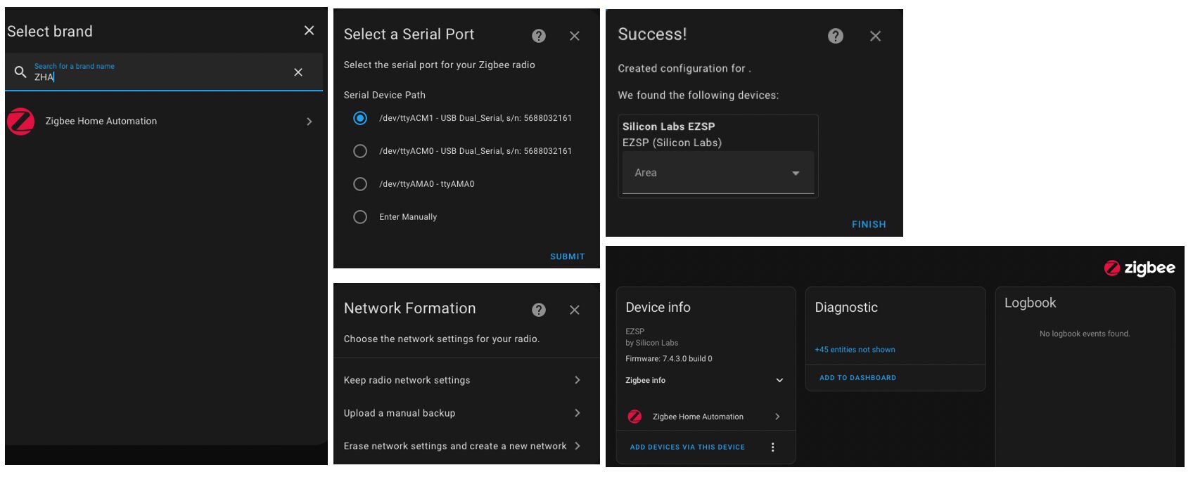Viewport: 1193px width, 477px height.
Task: Submit the selected serial port
Action: click(x=567, y=256)
